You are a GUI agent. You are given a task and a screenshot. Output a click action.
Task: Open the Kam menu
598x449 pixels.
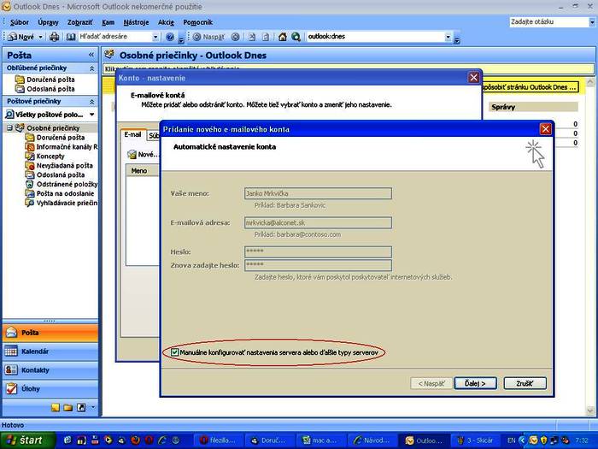[108, 22]
